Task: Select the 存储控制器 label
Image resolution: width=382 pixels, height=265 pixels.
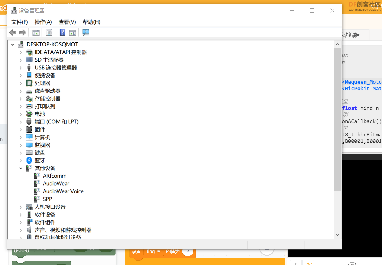Action: [x=48, y=99]
